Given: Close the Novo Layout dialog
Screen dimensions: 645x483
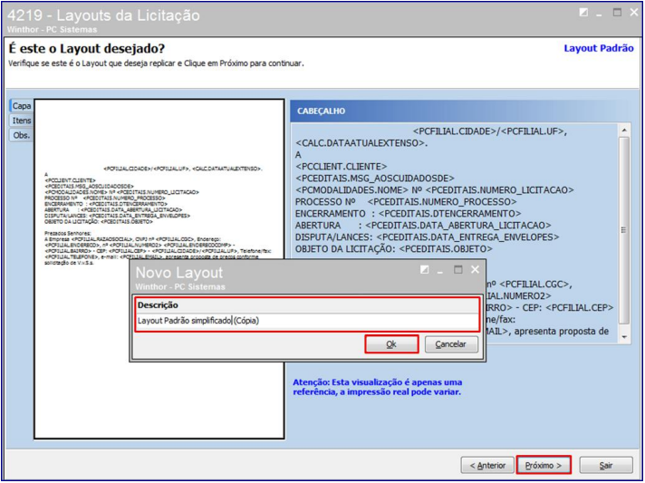Looking at the screenshot, I should 475,269.
